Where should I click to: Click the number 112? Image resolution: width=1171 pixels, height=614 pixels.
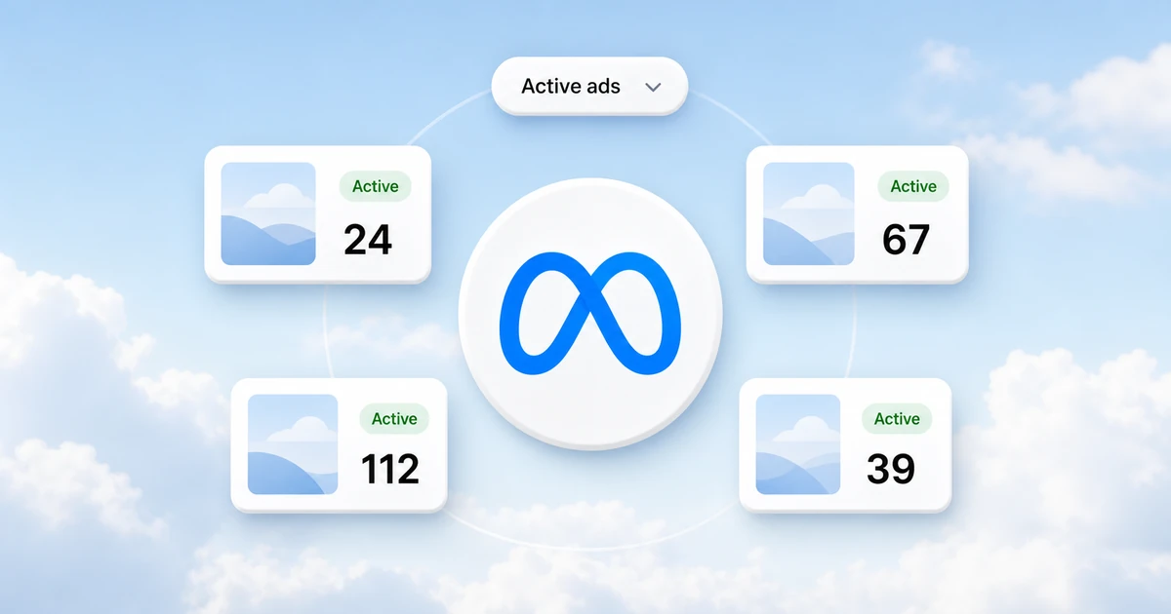point(390,470)
